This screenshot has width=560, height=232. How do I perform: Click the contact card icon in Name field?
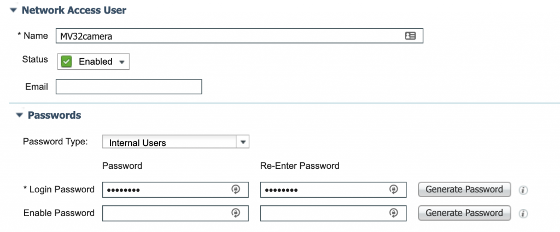pyautogui.click(x=410, y=36)
